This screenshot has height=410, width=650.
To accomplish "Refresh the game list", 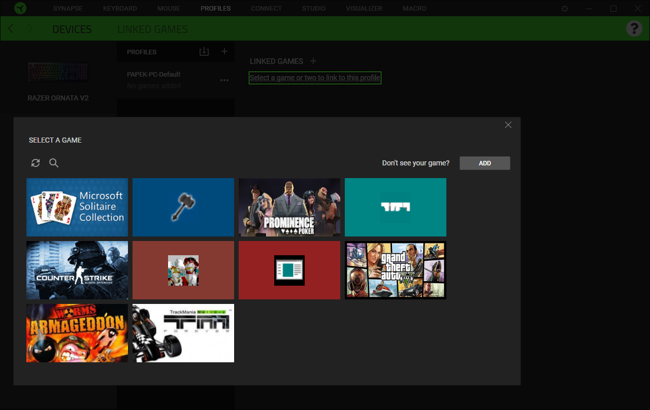I will [36, 163].
